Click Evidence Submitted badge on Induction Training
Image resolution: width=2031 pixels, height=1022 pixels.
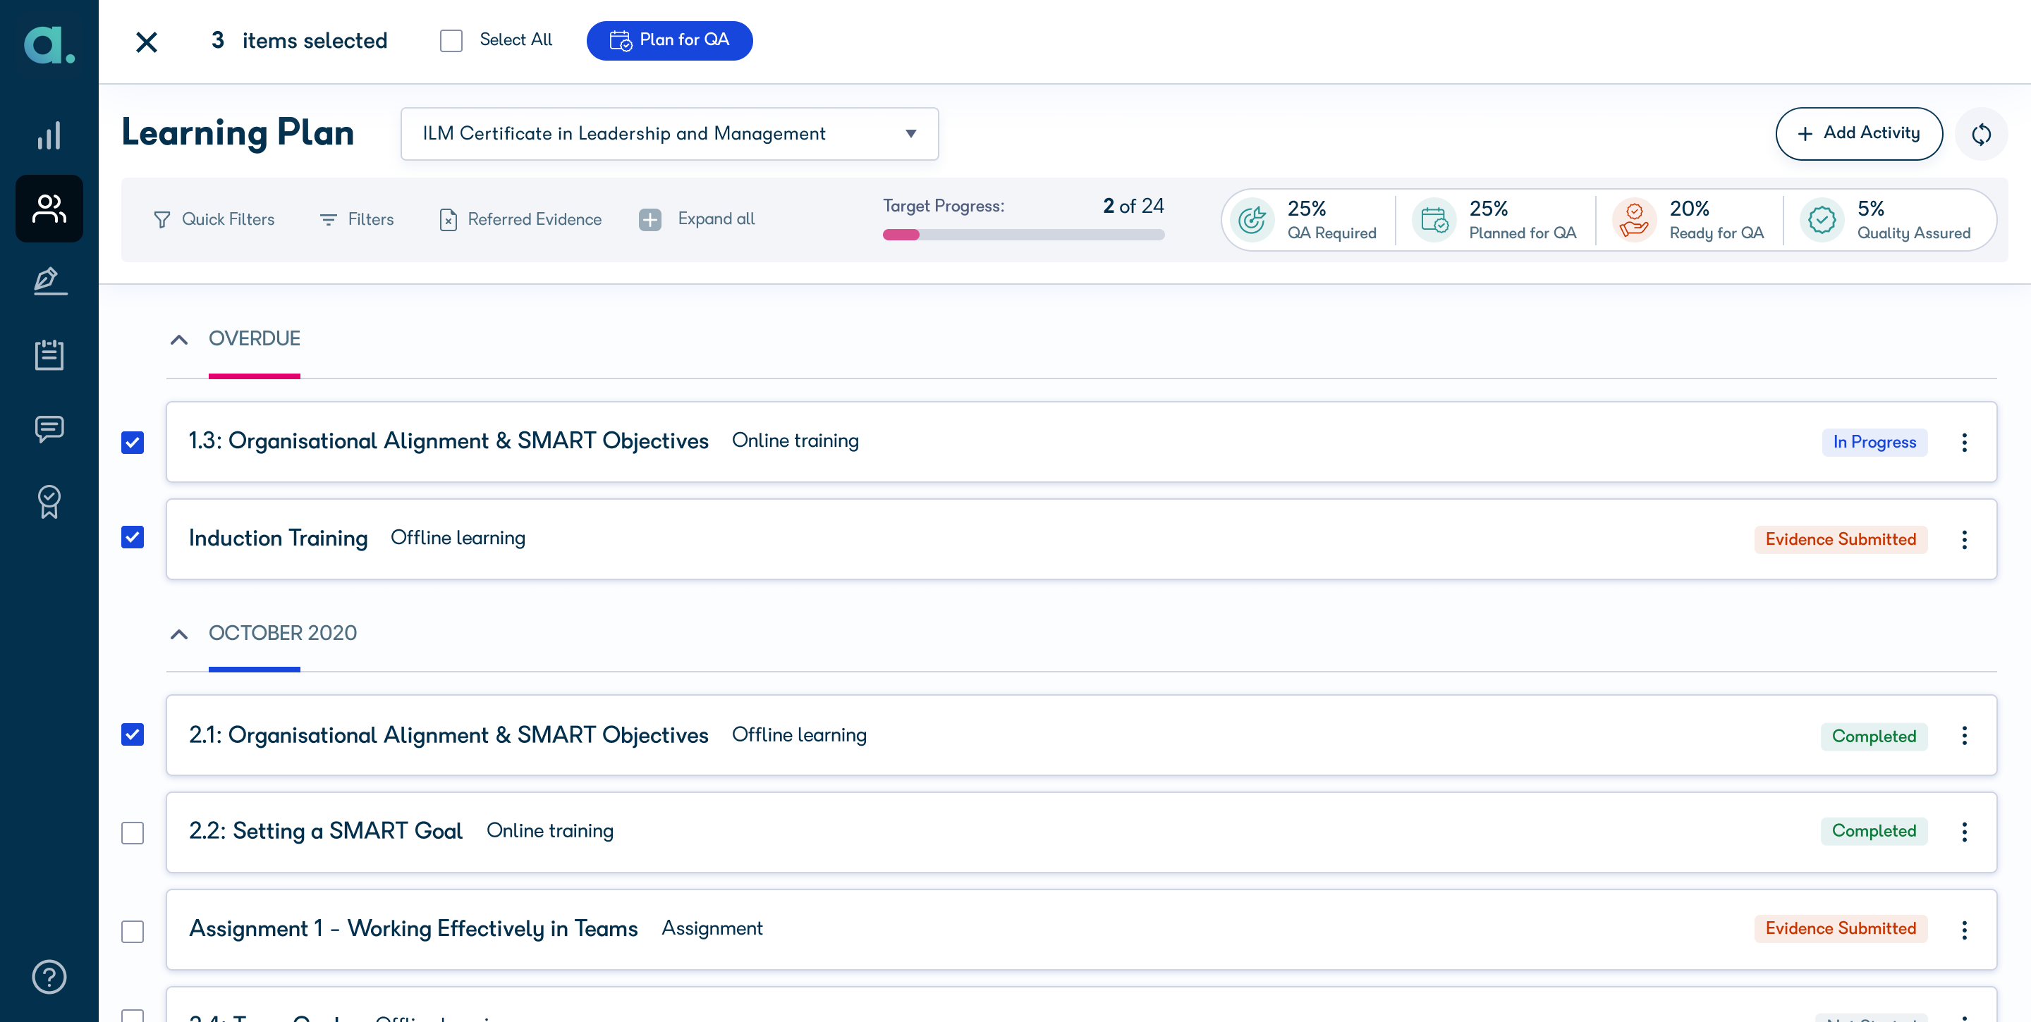[x=1840, y=540]
